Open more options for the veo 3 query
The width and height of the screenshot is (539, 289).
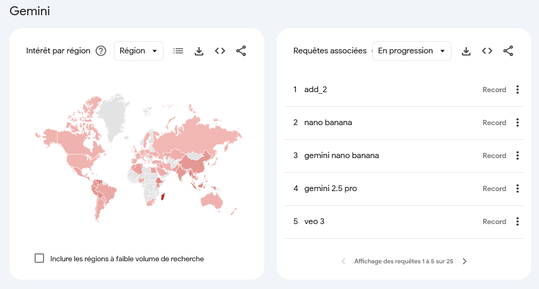pyautogui.click(x=518, y=221)
